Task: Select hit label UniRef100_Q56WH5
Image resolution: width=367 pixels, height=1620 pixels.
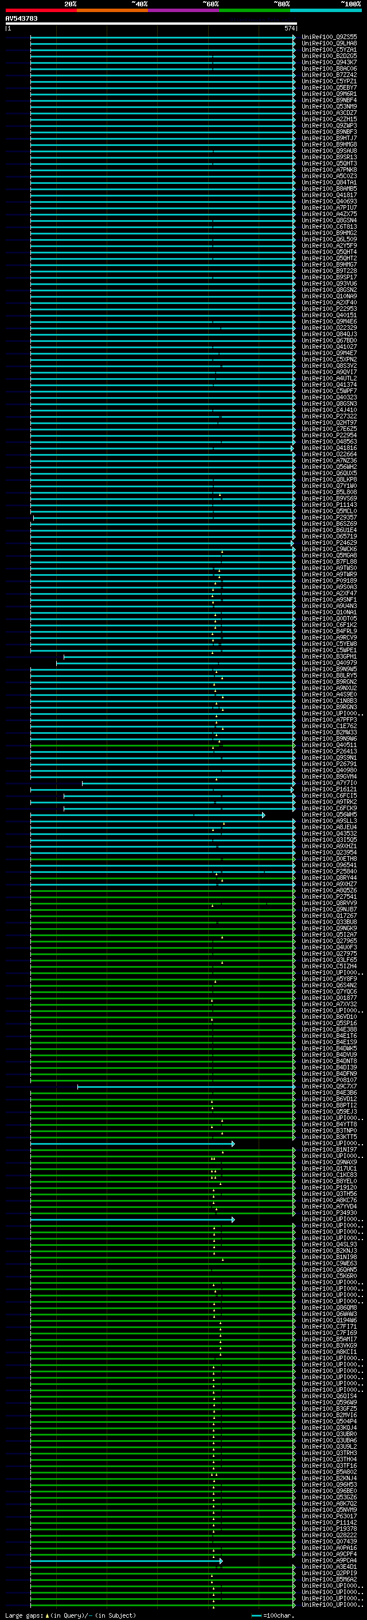Action: 329,815
